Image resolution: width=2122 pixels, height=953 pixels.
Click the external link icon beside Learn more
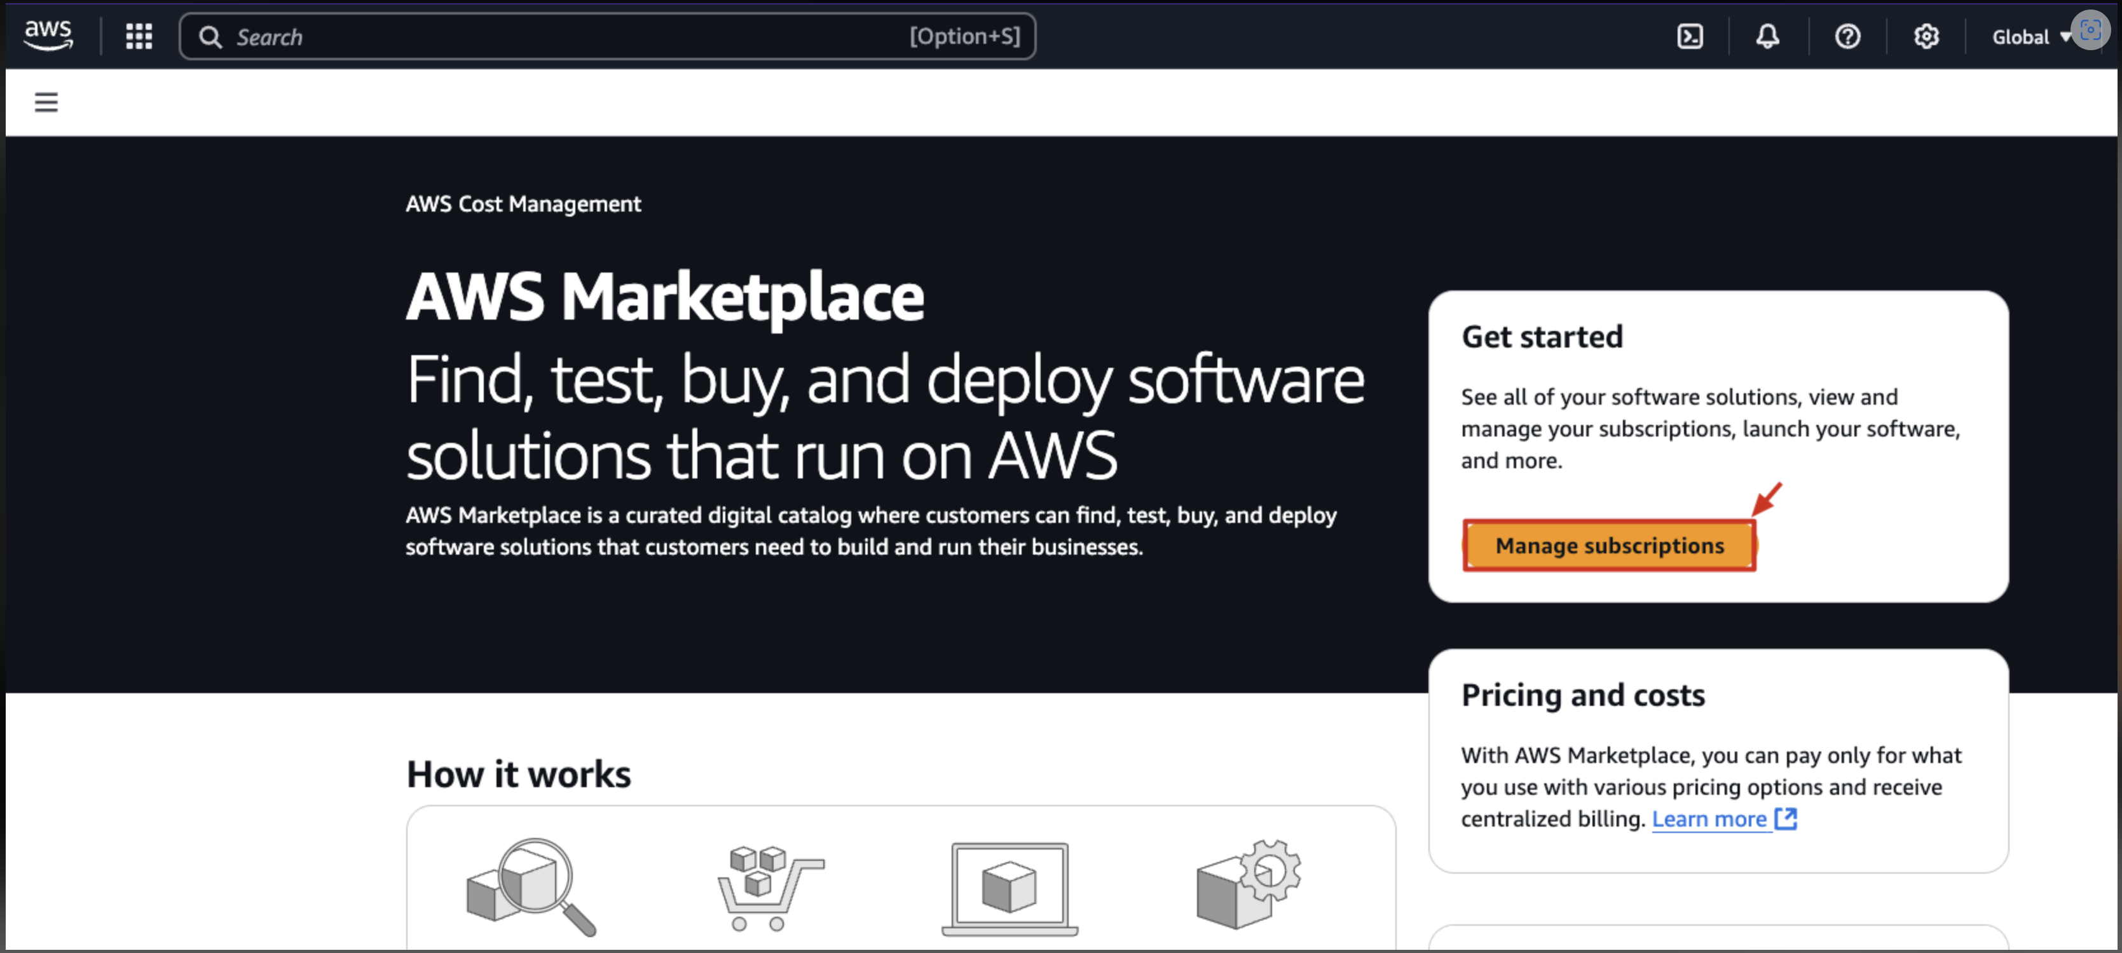tap(1785, 819)
